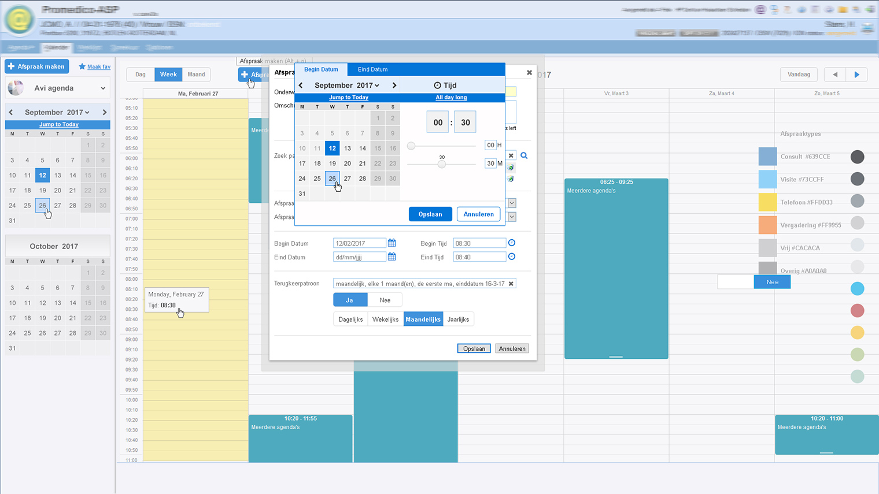Click Opslaan in the date picker popup
This screenshot has width=879, height=494.
tap(430, 214)
